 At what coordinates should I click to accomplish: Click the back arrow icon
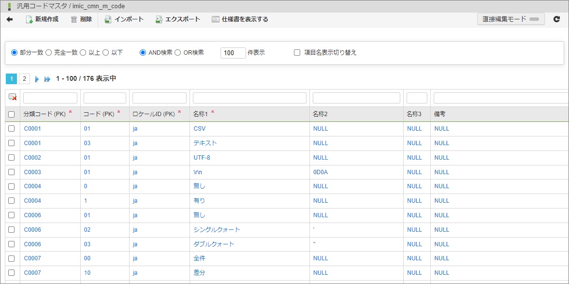click(x=9, y=19)
